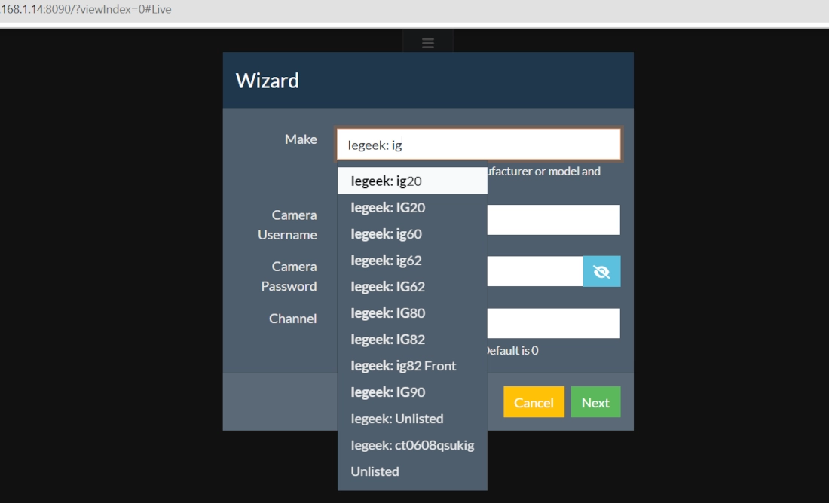Click into the Make search field
This screenshot has width=829, height=503.
pos(479,144)
